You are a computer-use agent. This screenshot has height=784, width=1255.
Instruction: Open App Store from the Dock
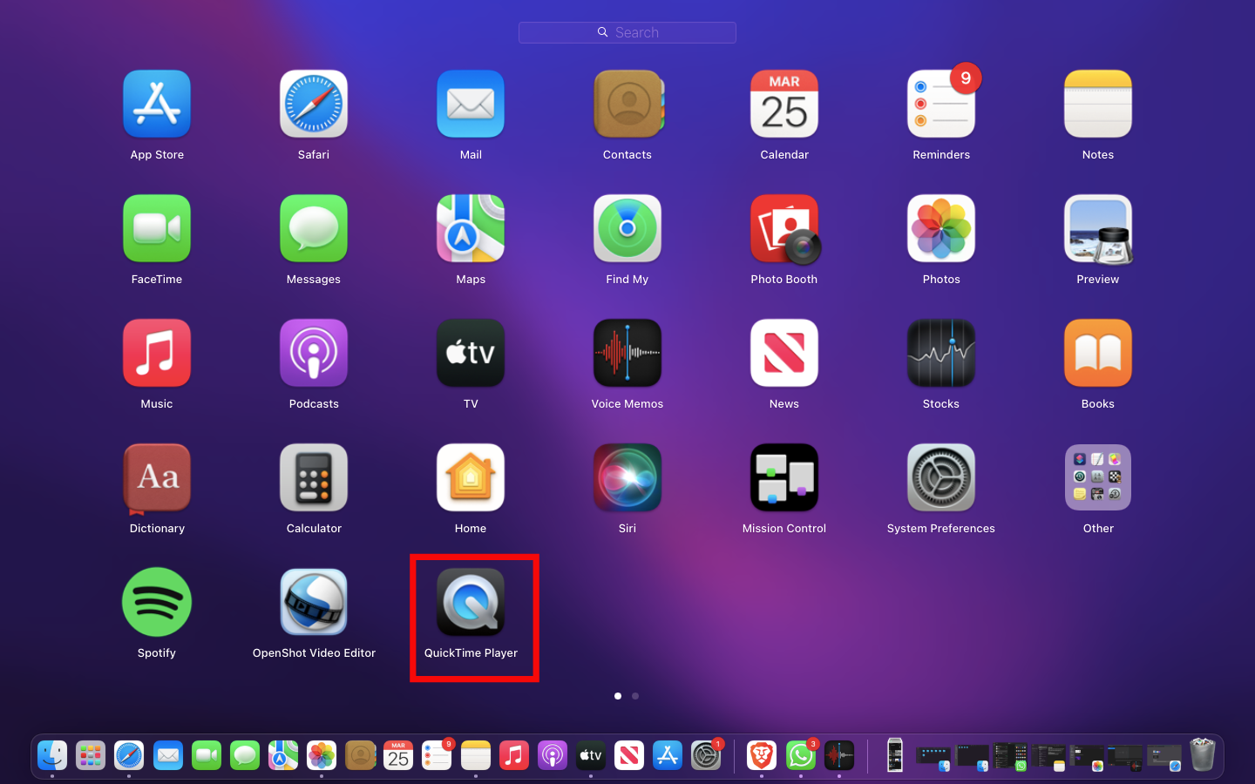pos(668,755)
